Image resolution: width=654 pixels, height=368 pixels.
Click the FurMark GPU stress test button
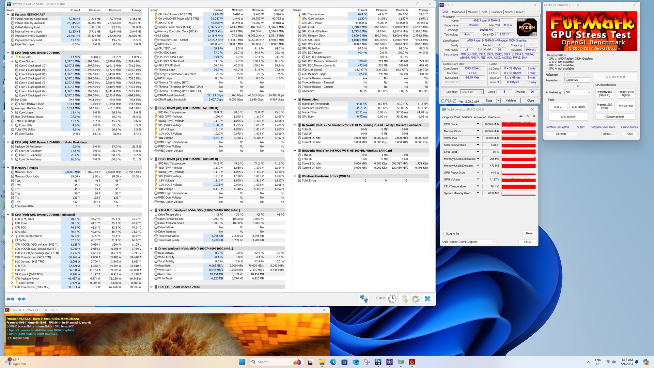click(x=615, y=77)
